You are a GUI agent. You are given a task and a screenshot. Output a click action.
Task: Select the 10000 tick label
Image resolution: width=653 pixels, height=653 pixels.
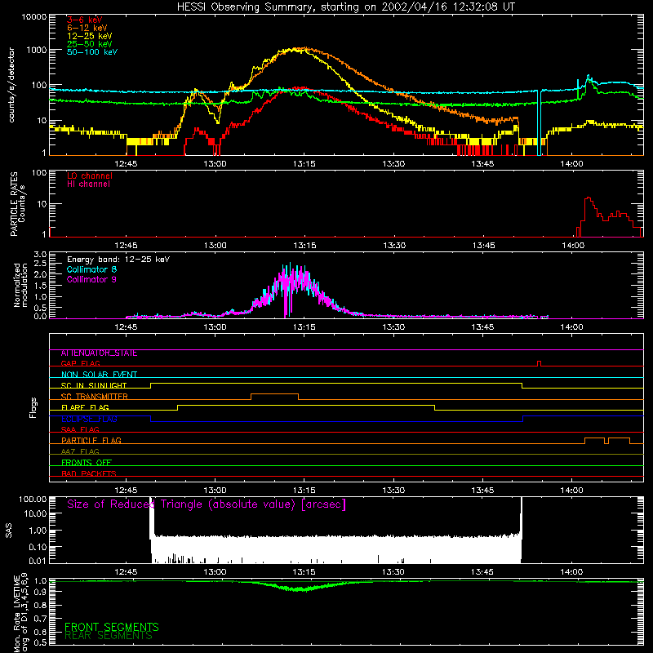click(34, 17)
